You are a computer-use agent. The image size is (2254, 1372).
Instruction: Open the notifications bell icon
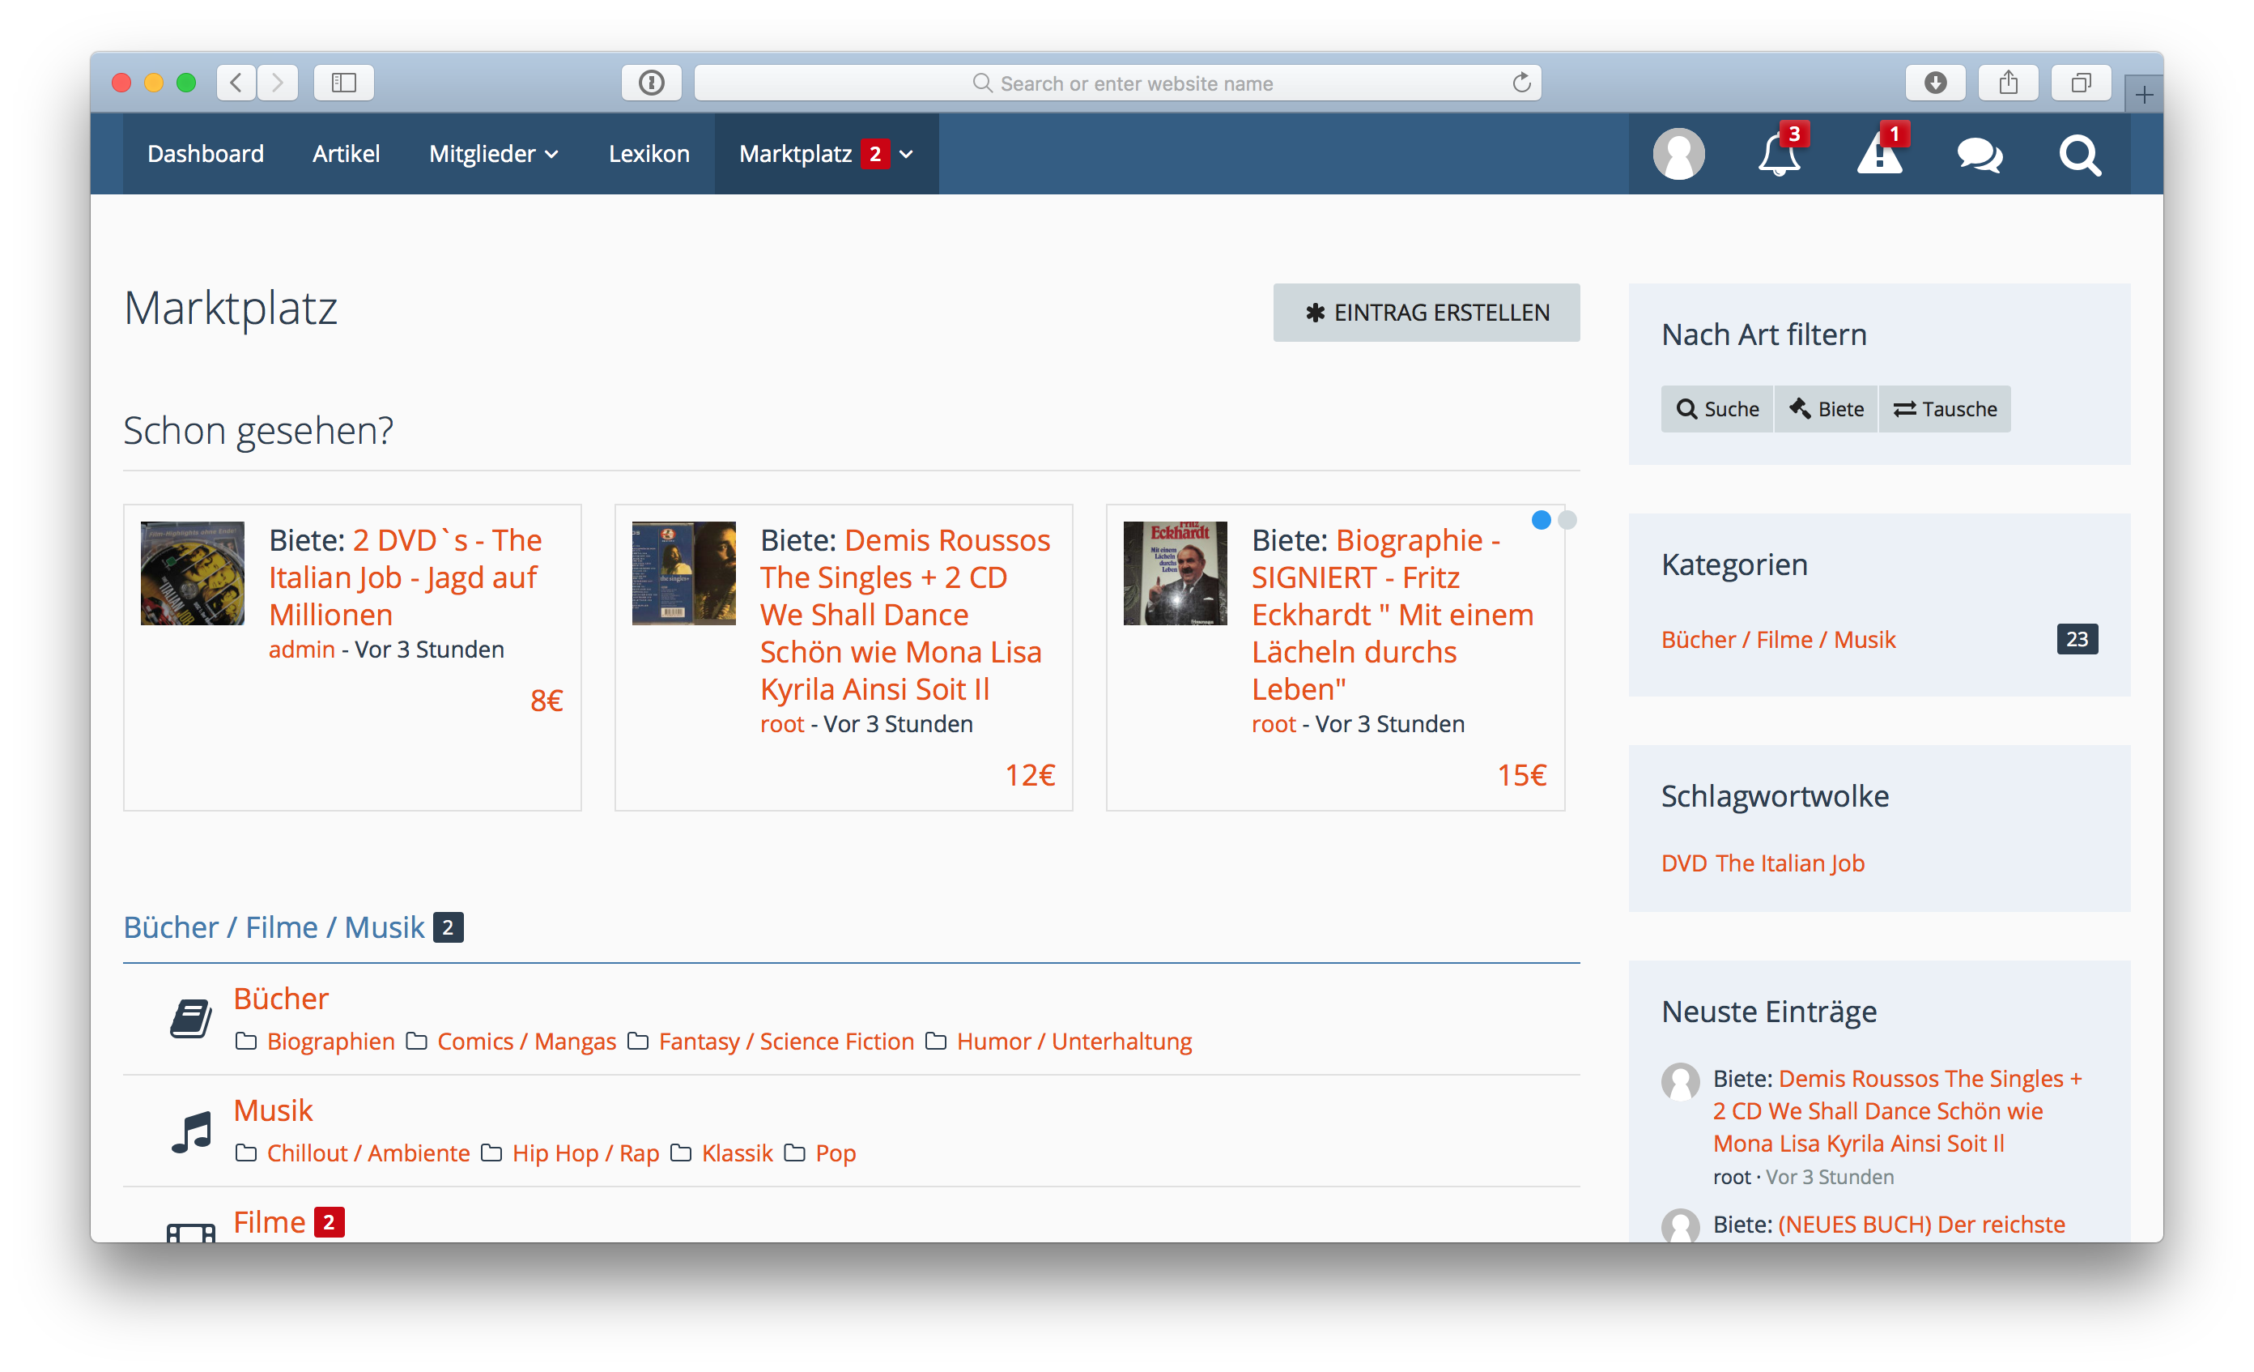coord(1778,154)
